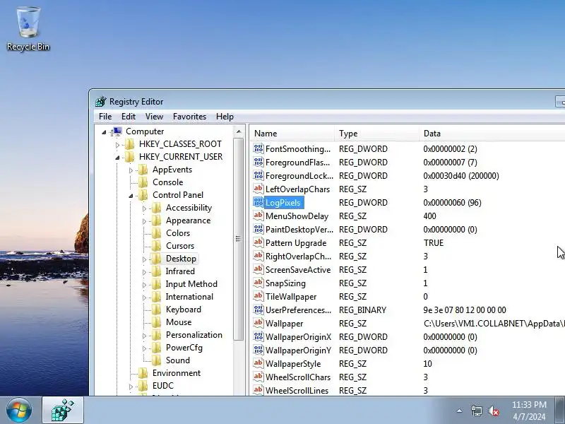Screen dimensions: 565x424
Task: Open the View menu
Action: [154, 117]
